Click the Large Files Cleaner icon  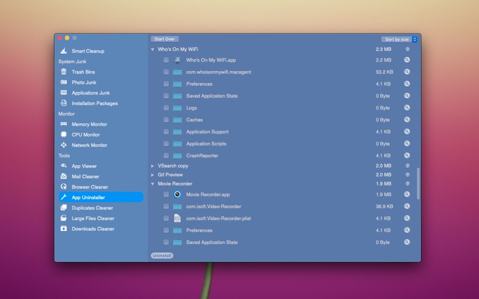63,218
